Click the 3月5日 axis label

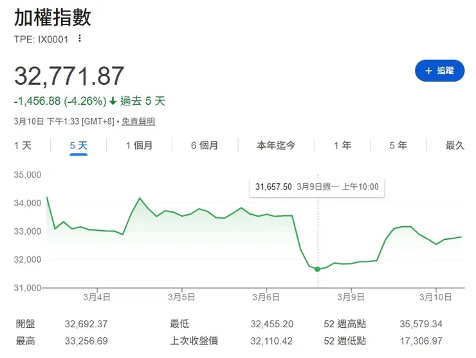[x=181, y=297]
